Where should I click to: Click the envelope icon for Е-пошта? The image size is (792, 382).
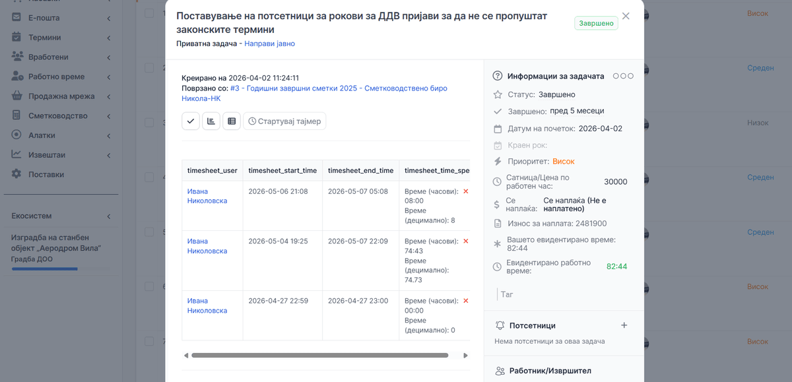click(16, 18)
